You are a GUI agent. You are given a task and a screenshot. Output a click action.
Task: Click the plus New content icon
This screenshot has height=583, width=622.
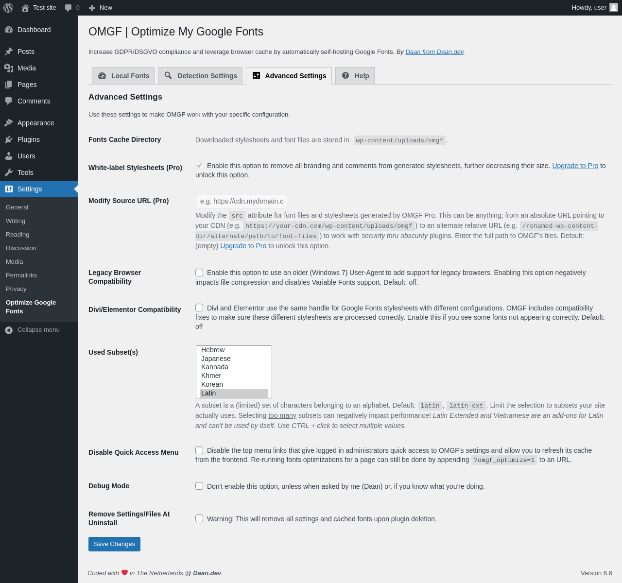pyautogui.click(x=92, y=8)
